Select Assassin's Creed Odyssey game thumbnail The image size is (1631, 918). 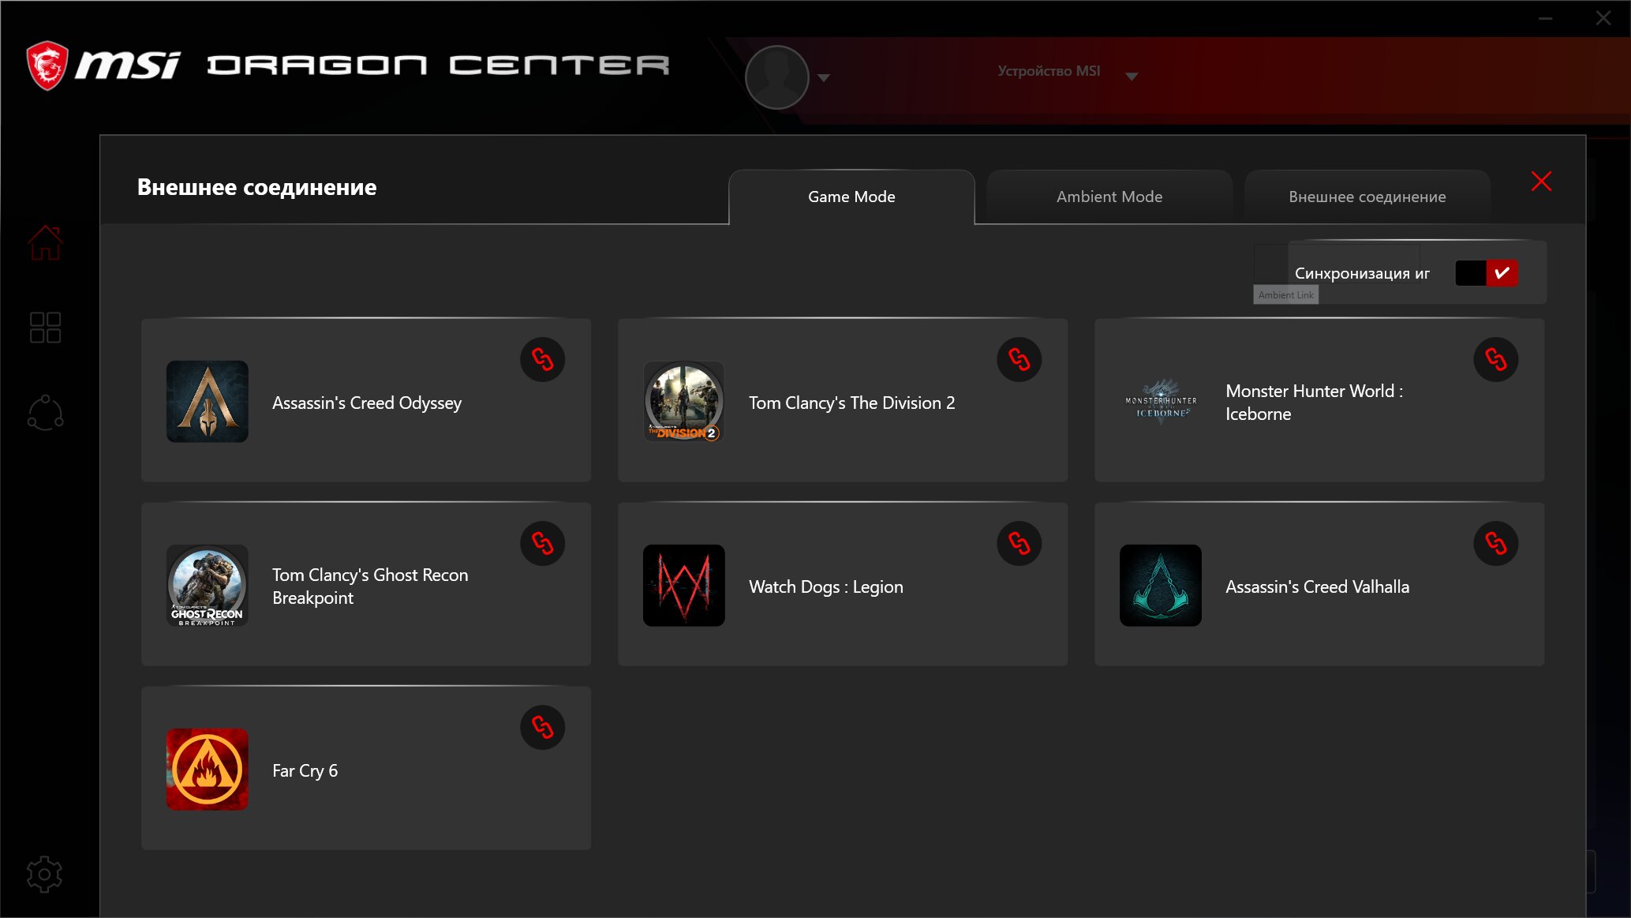point(208,402)
